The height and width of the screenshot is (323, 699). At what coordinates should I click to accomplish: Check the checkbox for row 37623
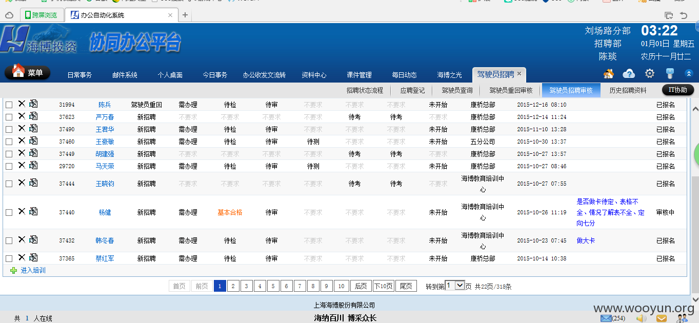point(9,117)
